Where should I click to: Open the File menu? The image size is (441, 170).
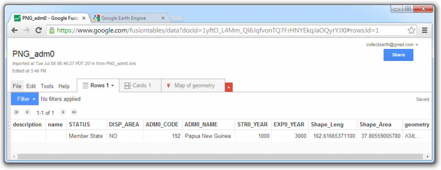click(17, 86)
